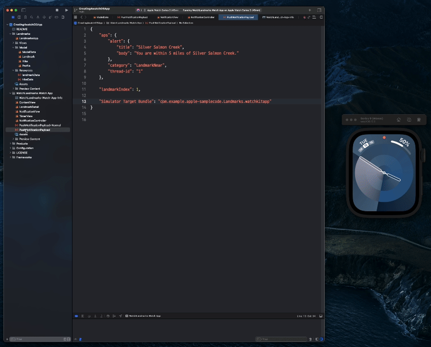The height and width of the screenshot is (347, 431).
Task: Open the related items grid menu
Action: (75, 17)
